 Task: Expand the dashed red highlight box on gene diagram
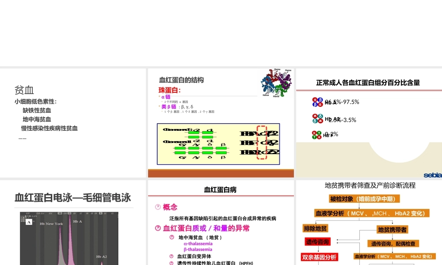[263, 141]
